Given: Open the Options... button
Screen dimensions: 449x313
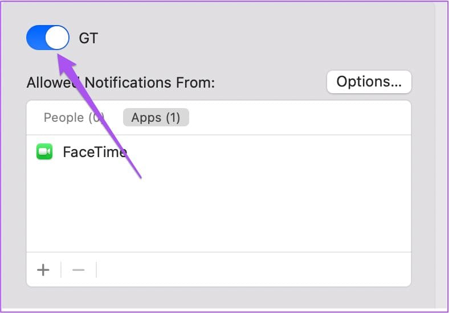Looking at the screenshot, I should click(369, 82).
